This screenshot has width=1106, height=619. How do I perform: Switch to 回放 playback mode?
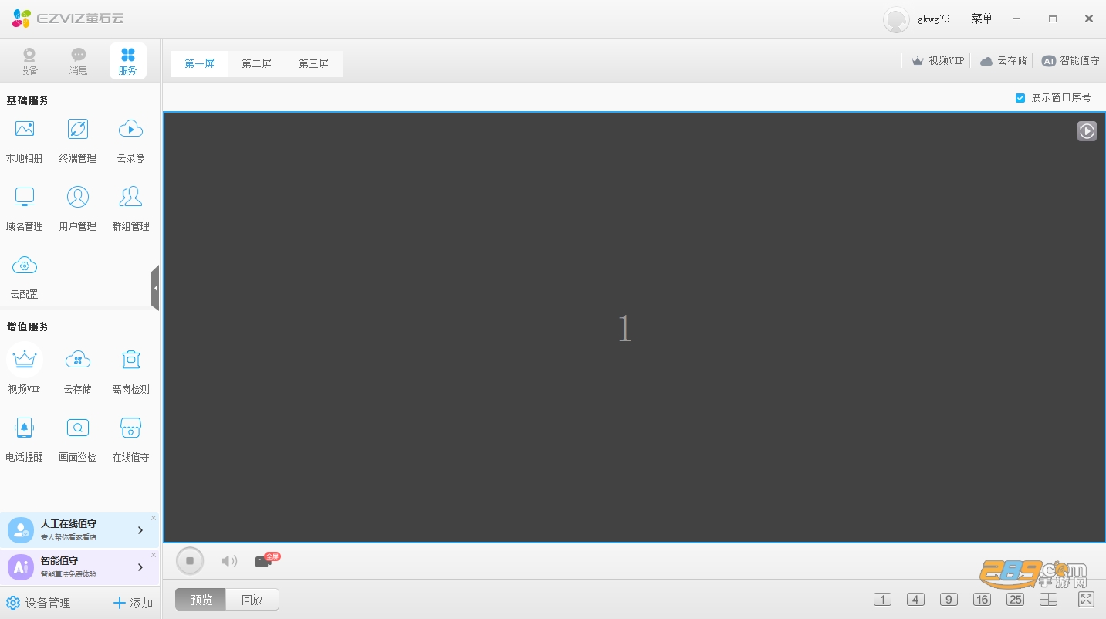(252, 600)
